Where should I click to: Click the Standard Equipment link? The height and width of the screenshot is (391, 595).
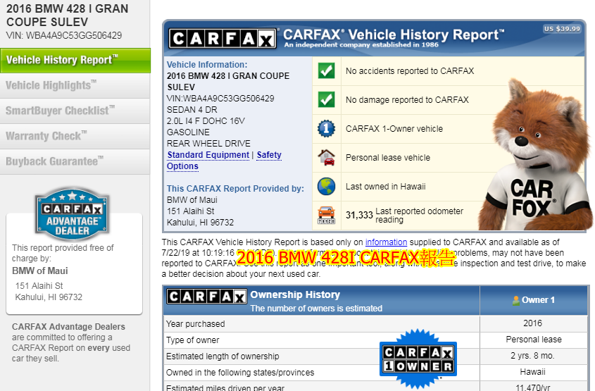(208, 155)
